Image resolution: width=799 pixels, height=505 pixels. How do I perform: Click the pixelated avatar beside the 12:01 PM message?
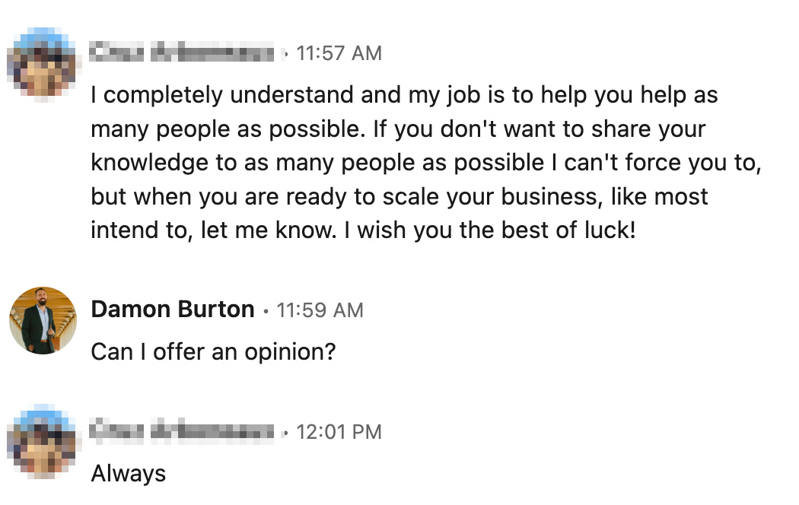(44, 442)
